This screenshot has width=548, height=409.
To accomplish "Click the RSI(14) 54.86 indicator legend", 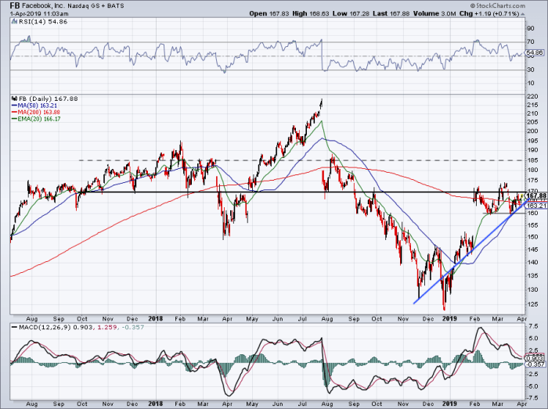I will pos(42,22).
